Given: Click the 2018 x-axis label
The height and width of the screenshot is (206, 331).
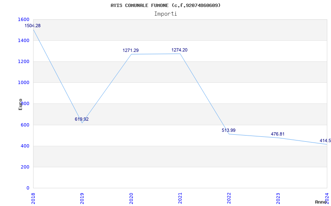Looking at the screenshot, I should [x=33, y=198].
